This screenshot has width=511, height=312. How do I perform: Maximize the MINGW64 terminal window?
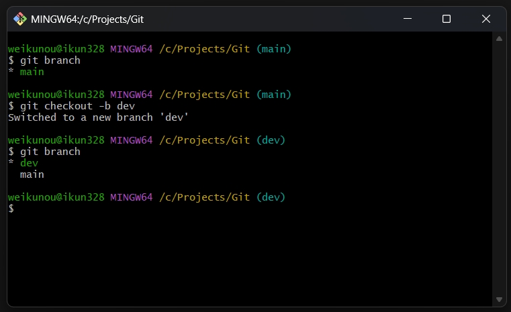[x=447, y=19]
